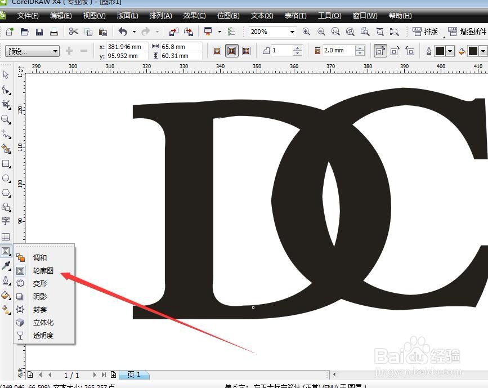488x388 pixels.
Task: Click the contour steps field
Action: coord(282,51)
